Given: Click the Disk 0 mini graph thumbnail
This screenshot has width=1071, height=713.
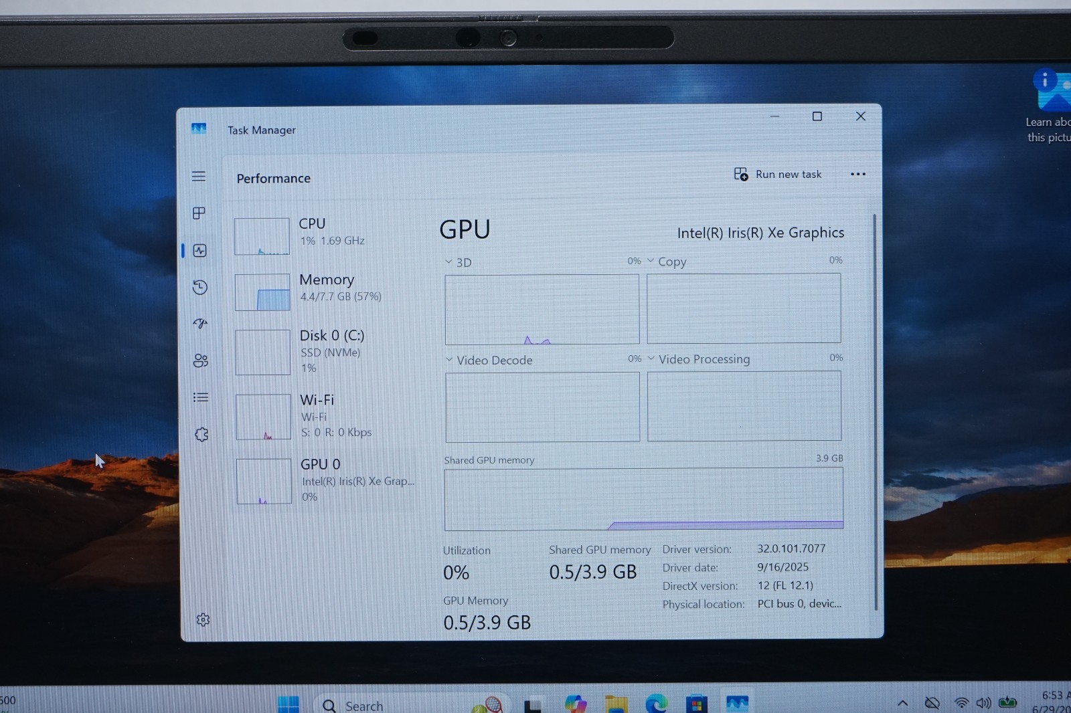Looking at the screenshot, I should pyautogui.click(x=263, y=352).
